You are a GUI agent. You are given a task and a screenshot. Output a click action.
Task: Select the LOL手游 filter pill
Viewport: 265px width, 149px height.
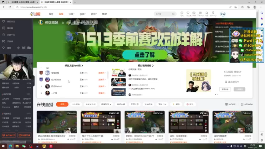tap(76, 104)
